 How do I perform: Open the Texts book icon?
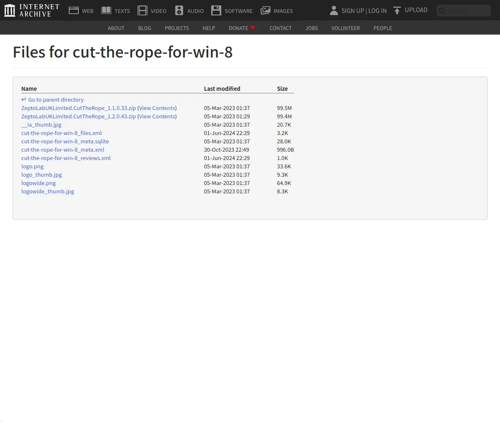pyautogui.click(x=106, y=11)
